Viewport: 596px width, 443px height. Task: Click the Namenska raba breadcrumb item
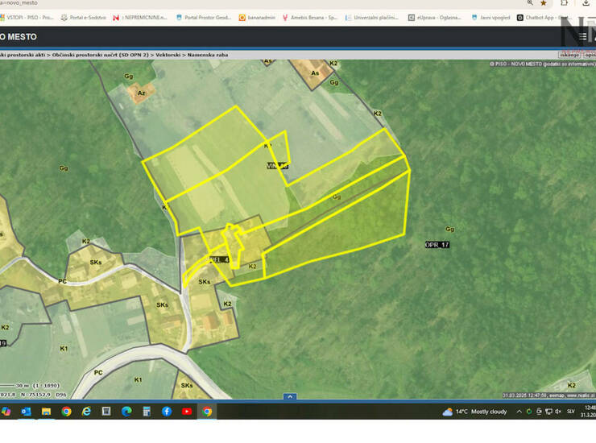(206, 54)
